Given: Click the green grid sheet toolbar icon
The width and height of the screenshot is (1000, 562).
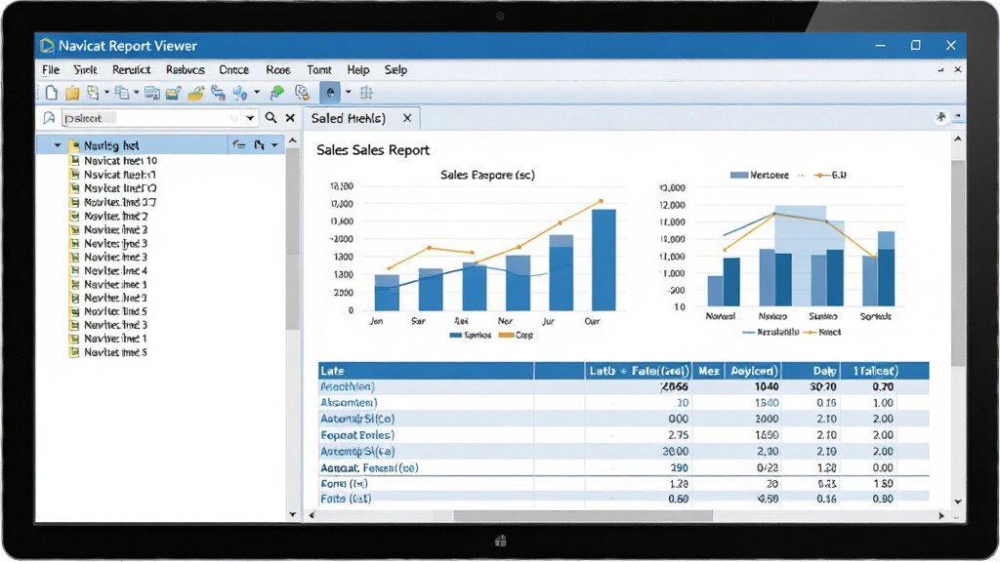Looking at the screenshot, I should [x=93, y=93].
